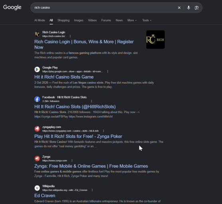Open Rich Casino Login Bonus Wins link
Viewport: 222px width, 204px height.
tap(84, 44)
